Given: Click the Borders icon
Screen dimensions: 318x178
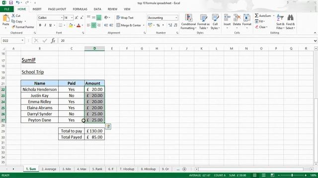Looking at the screenshot, I should 61,25.
